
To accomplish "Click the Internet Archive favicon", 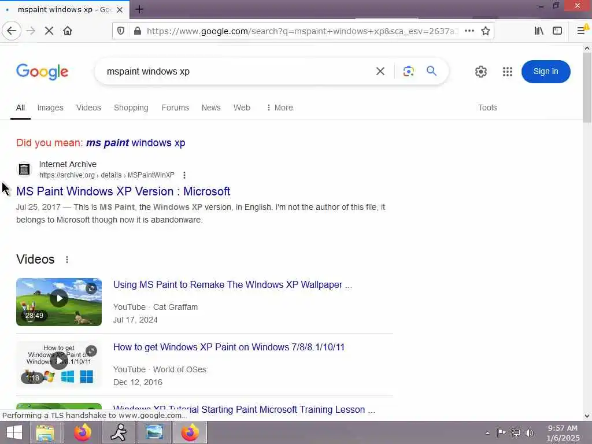I will [x=24, y=169].
